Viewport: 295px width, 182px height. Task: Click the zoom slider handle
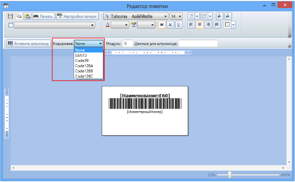tap(229, 174)
